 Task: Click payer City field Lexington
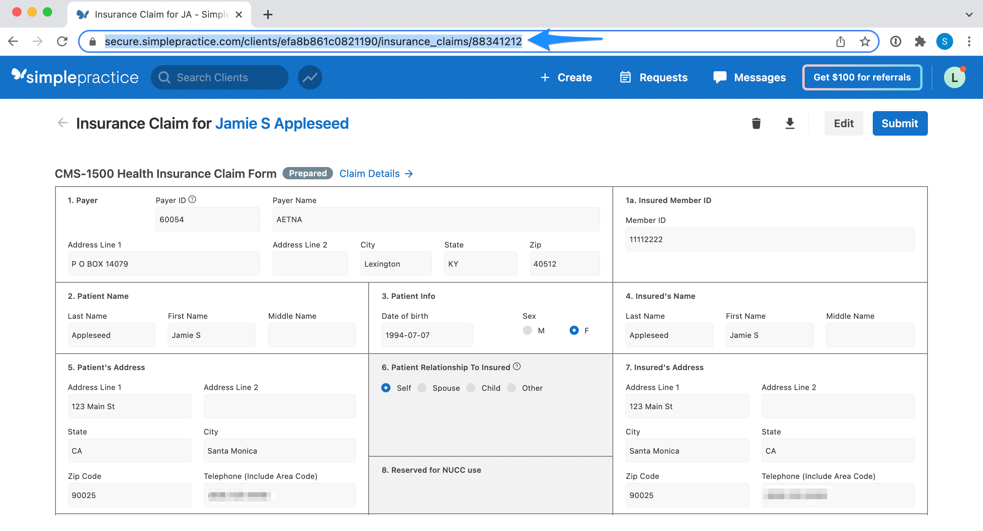point(396,264)
